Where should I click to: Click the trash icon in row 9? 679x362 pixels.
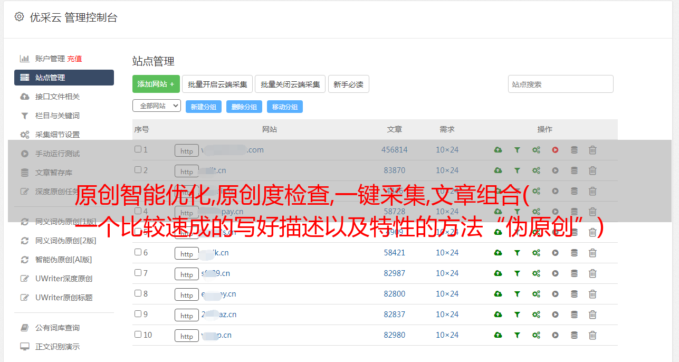pyautogui.click(x=592, y=315)
